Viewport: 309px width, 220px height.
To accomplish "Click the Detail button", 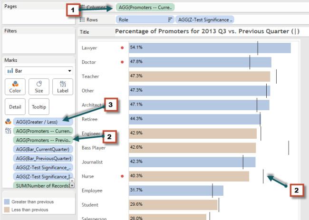I will [15, 107].
